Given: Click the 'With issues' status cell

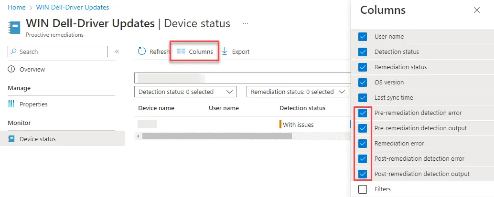Looking at the screenshot, I should [297, 124].
